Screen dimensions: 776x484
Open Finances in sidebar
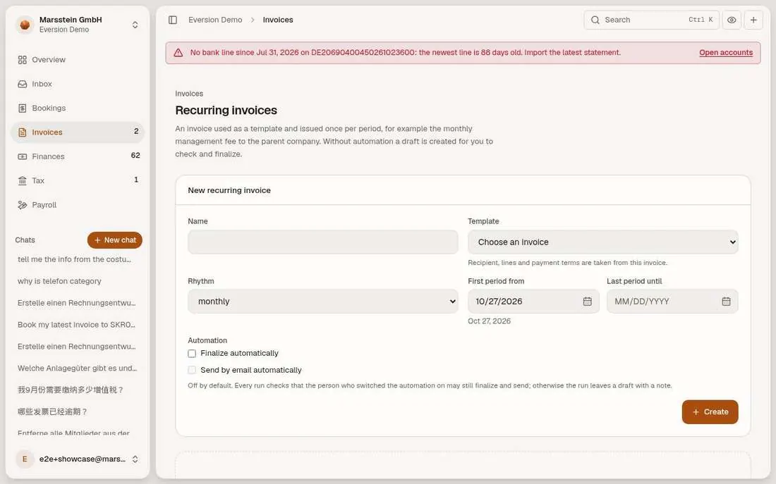[78, 156]
